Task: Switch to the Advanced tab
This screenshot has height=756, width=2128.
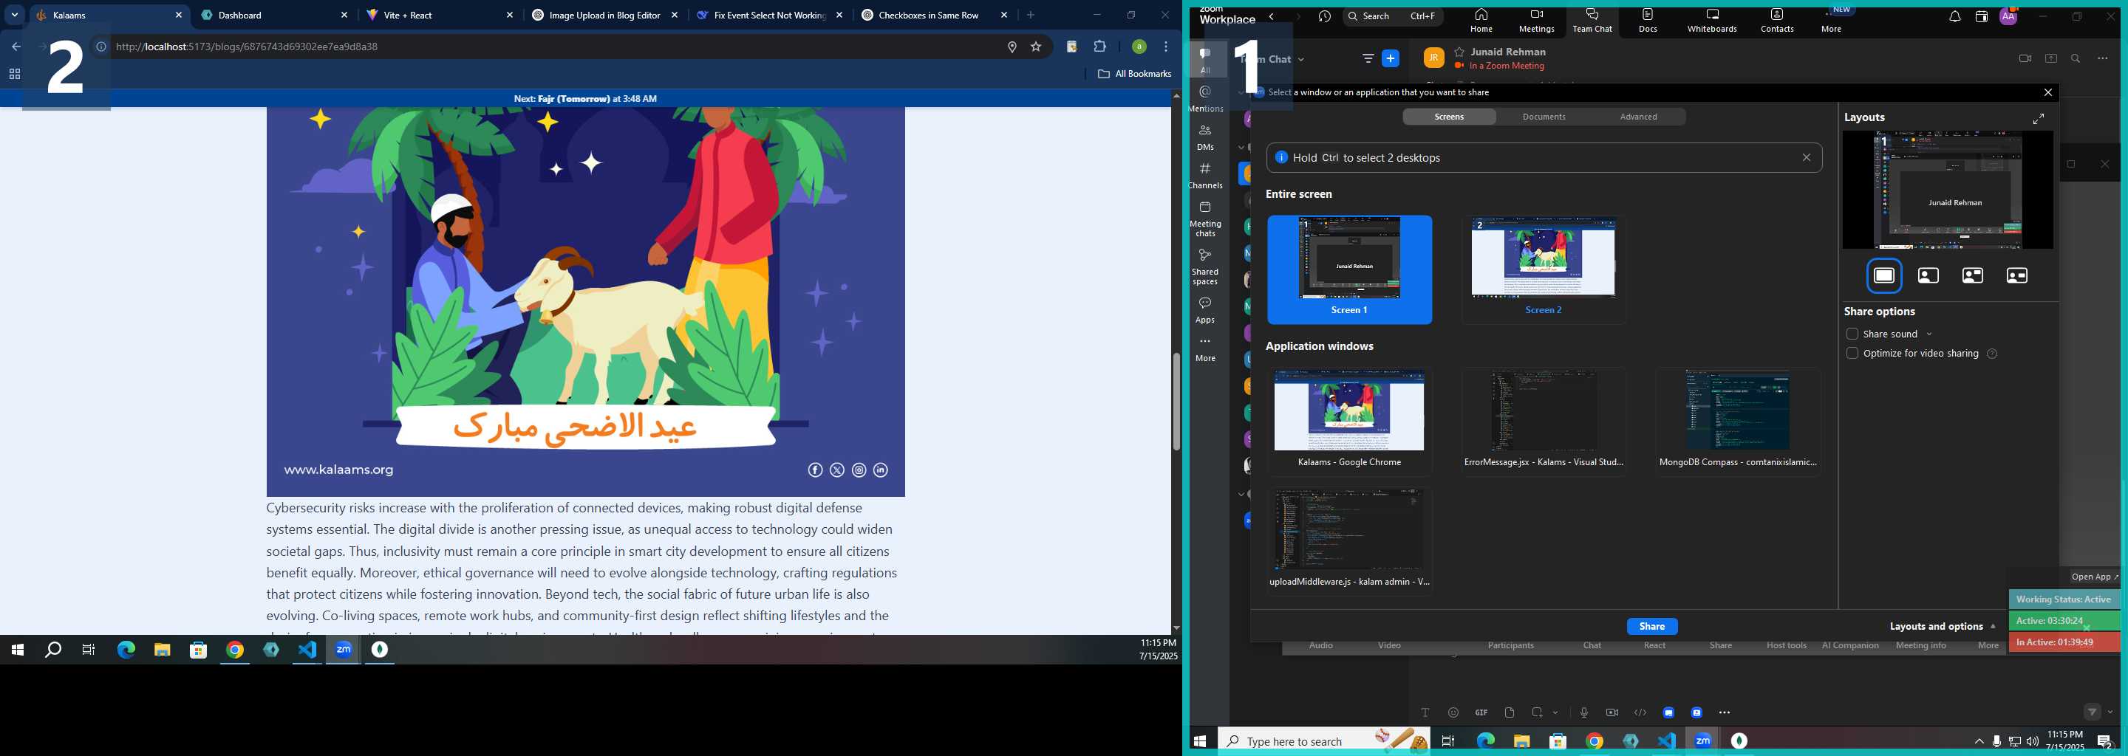Action: 1638,117
